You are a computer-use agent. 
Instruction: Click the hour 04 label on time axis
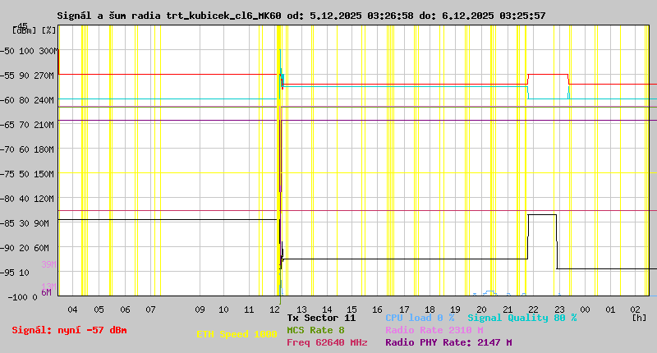[72, 309]
